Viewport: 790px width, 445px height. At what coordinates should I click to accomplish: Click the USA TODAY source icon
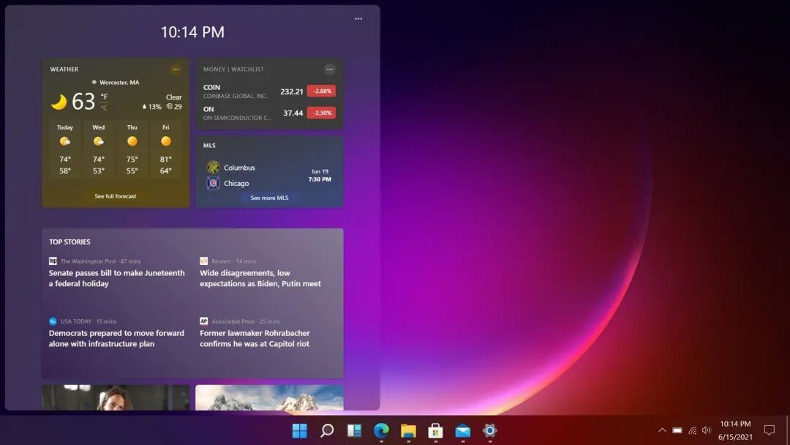tap(53, 321)
